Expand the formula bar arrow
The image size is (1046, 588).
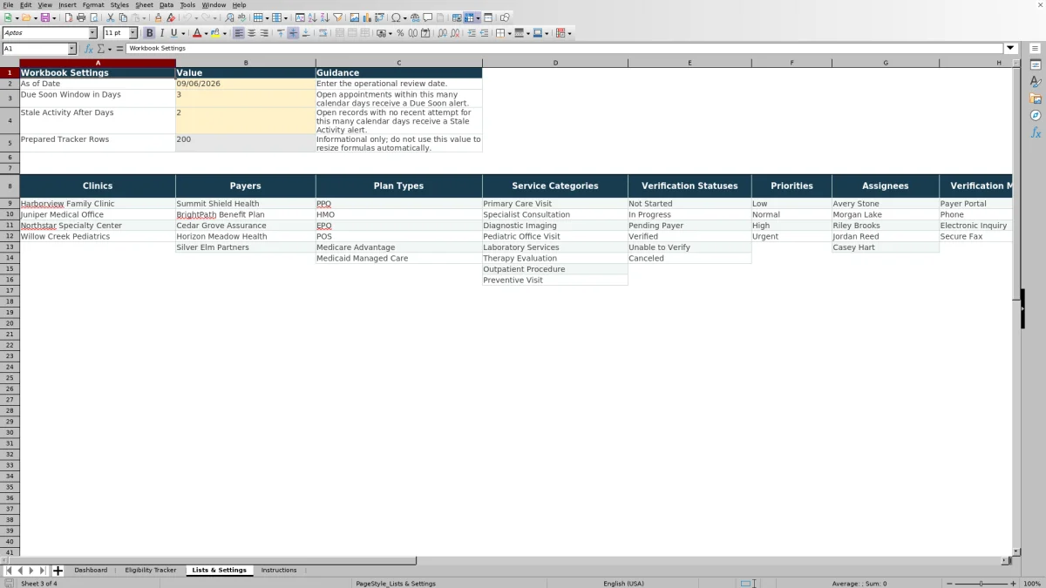(1010, 49)
